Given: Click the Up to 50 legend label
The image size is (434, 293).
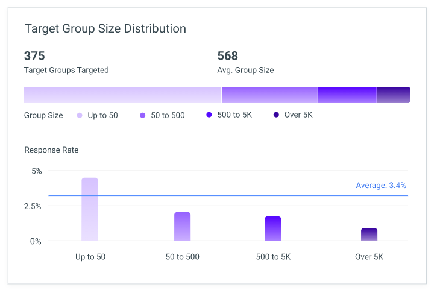Looking at the screenshot, I should 102,116.
